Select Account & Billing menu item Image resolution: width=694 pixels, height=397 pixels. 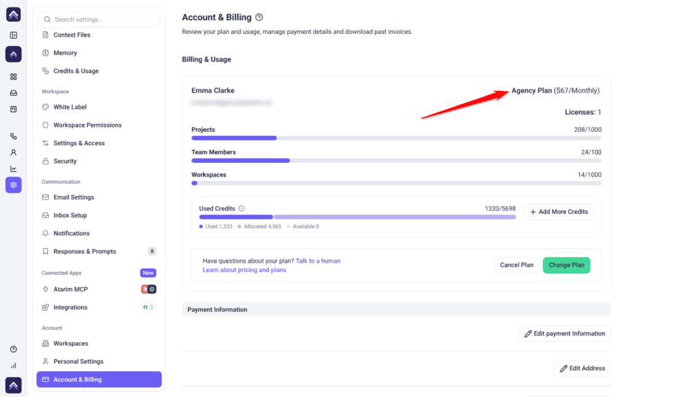tap(99, 379)
